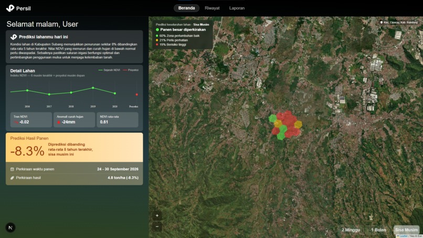Click the round N badge icon
423x238 pixels.
coord(10,227)
